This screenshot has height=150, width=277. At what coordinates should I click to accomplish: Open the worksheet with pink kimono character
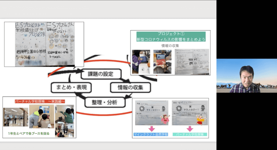tap(152, 113)
